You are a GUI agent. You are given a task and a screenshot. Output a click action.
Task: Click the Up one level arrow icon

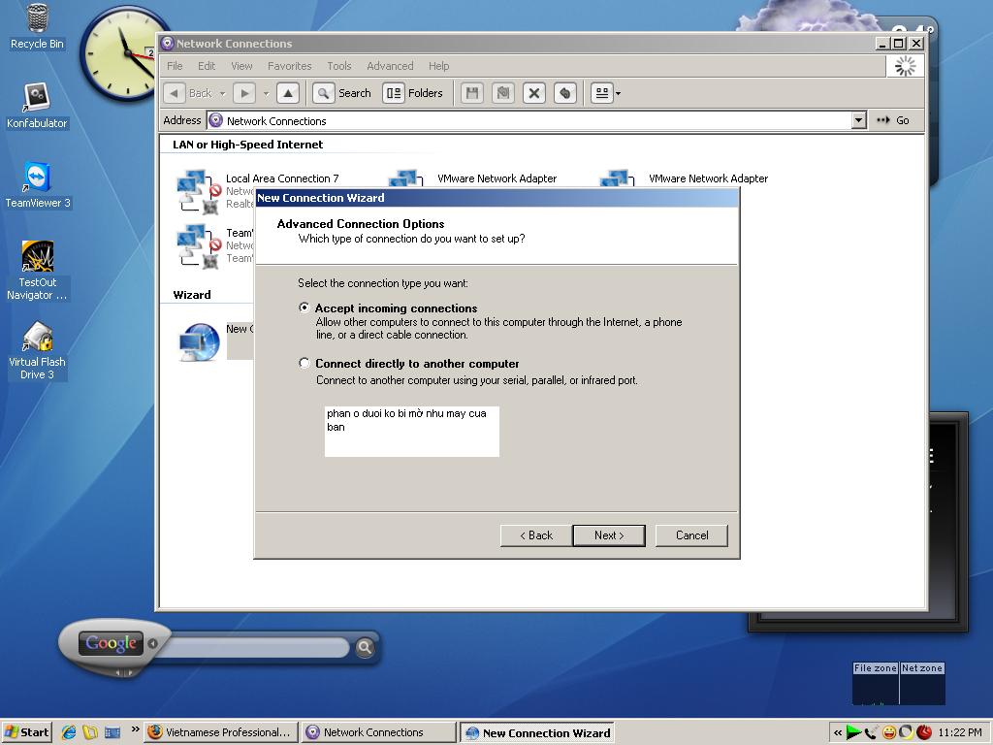(x=287, y=93)
